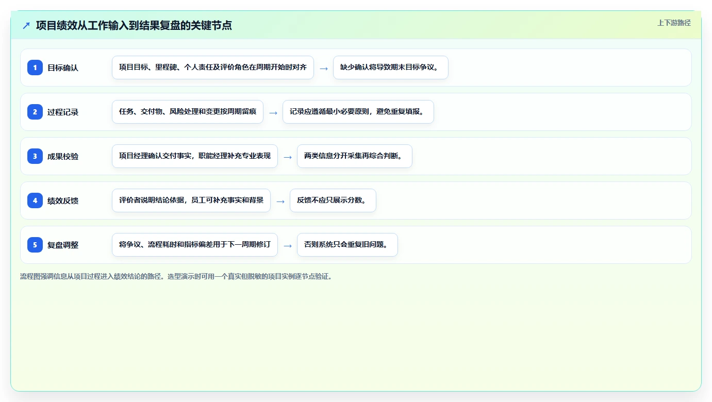712x402 pixels.
Task: Click the 目标确认 step label
Action: coord(63,68)
